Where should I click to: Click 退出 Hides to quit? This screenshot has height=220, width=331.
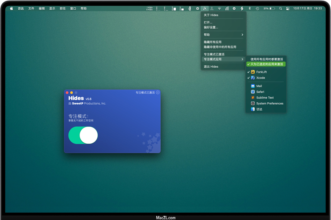click(211, 67)
